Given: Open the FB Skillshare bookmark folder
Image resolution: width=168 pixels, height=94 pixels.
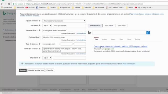Looking at the screenshot, I should pos(98,8).
